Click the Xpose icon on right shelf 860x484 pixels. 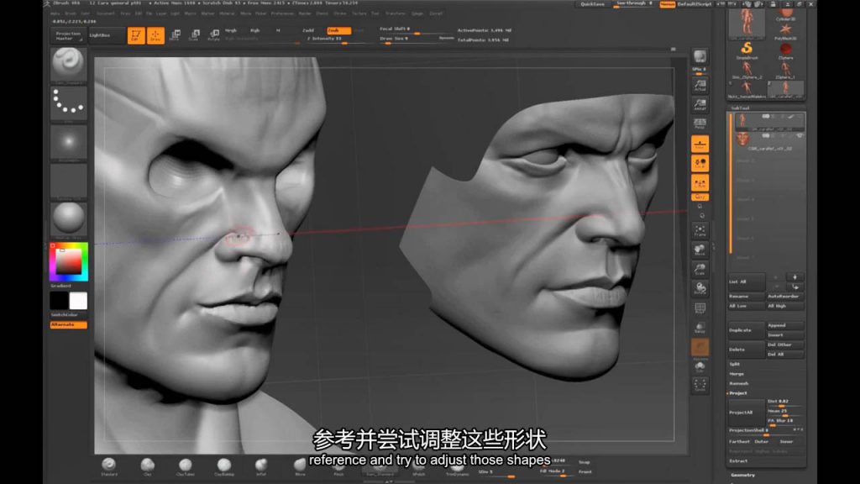coord(700,385)
